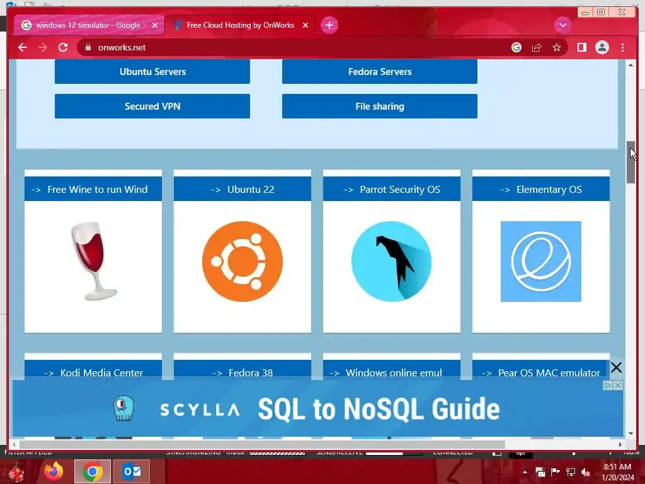This screenshot has height=484, width=645.
Task: Open the Ubuntu 22 card header
Action: [x=243, y=189]
